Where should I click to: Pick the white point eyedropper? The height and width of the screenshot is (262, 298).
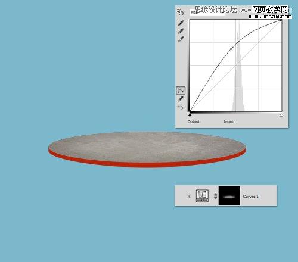point(181,39)
